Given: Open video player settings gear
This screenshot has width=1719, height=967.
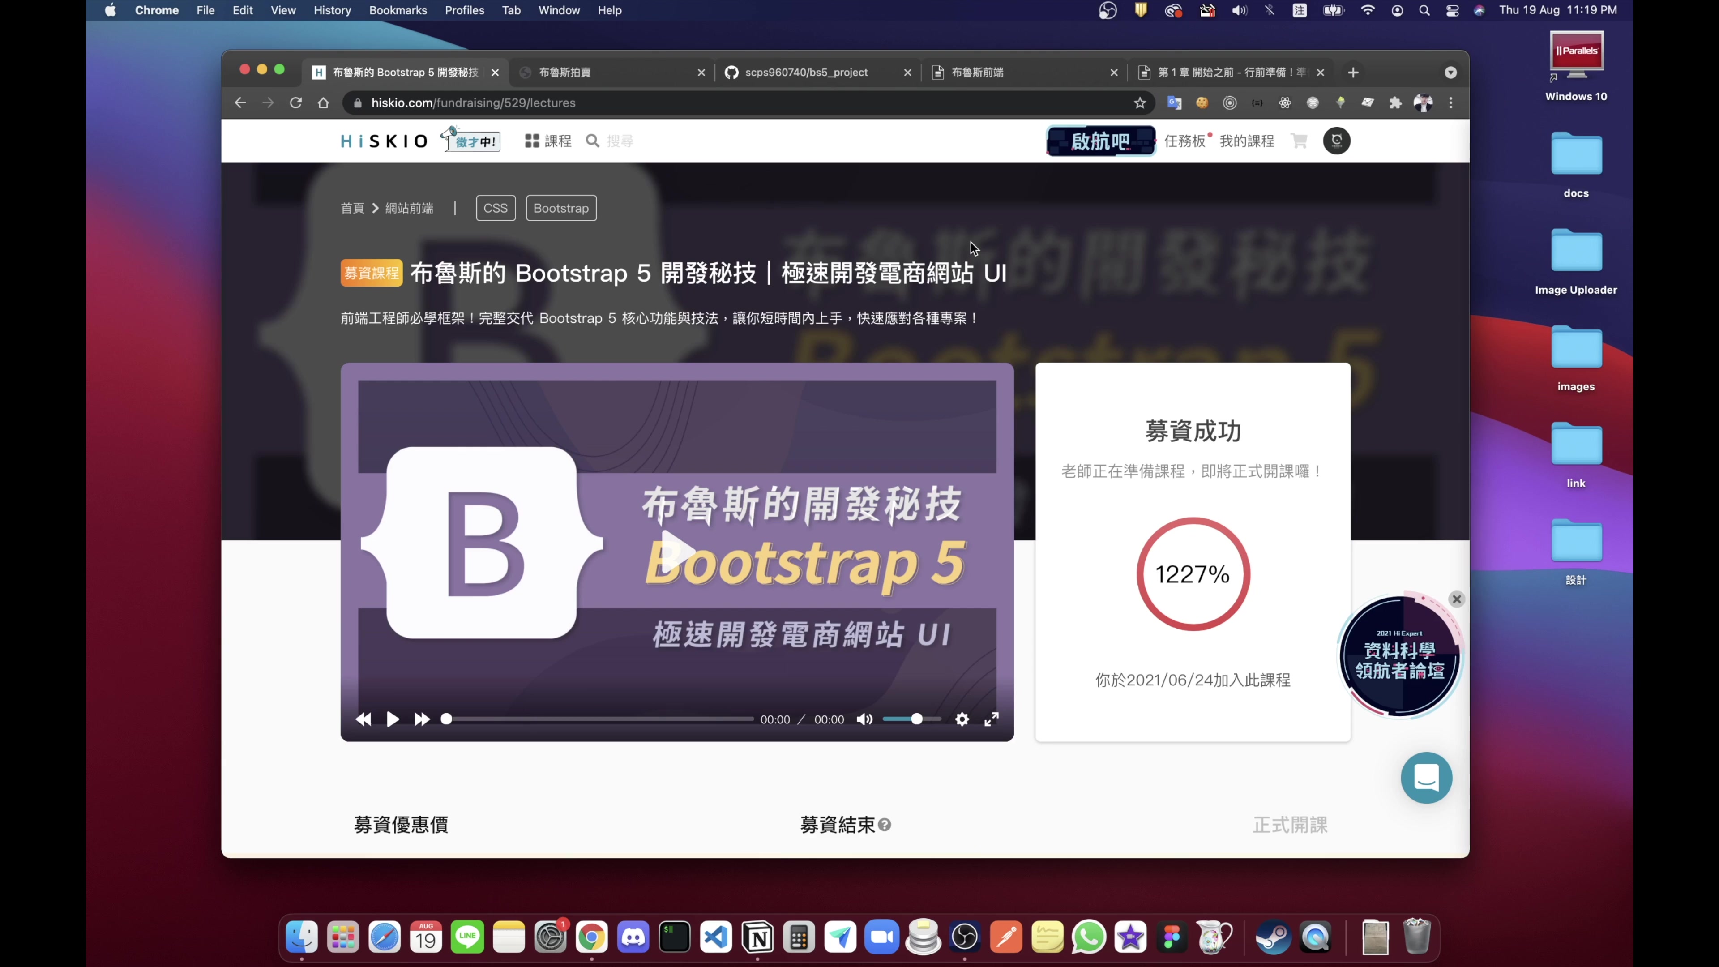Looking at the screenshot, I should [962, 719].
